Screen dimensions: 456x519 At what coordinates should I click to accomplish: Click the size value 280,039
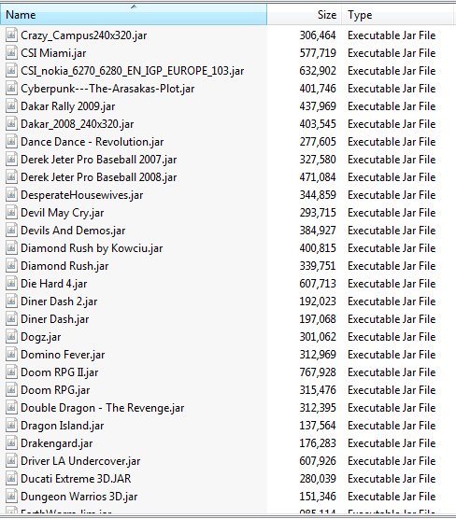point(318,479)
